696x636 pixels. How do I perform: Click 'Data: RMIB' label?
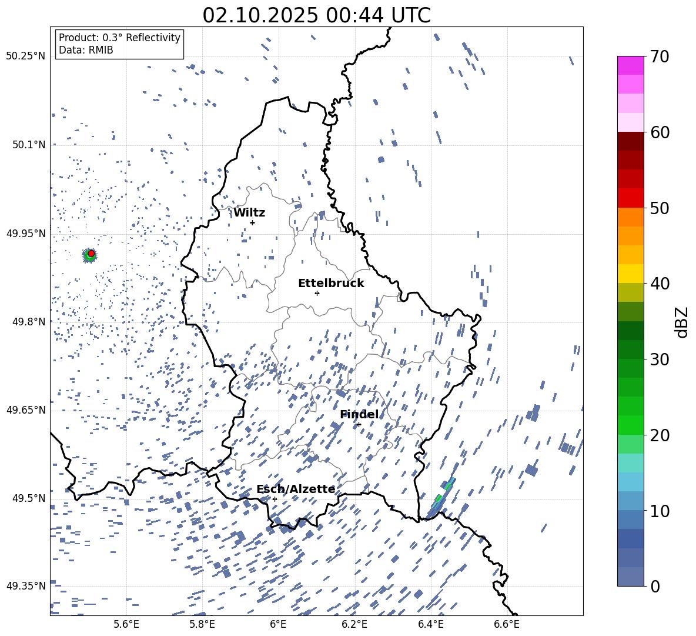point(86,50)
